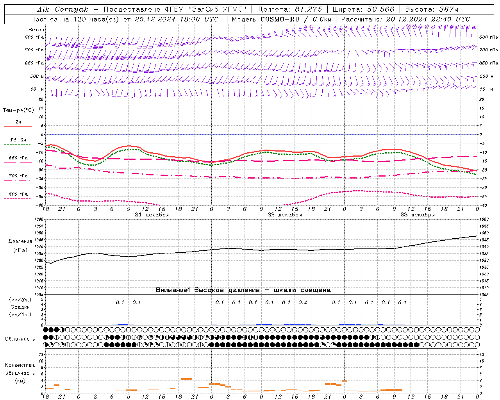The height and width of the screenshot is (400, 500).
Task: Click the left 500 м wind level label
Action: 37,76
